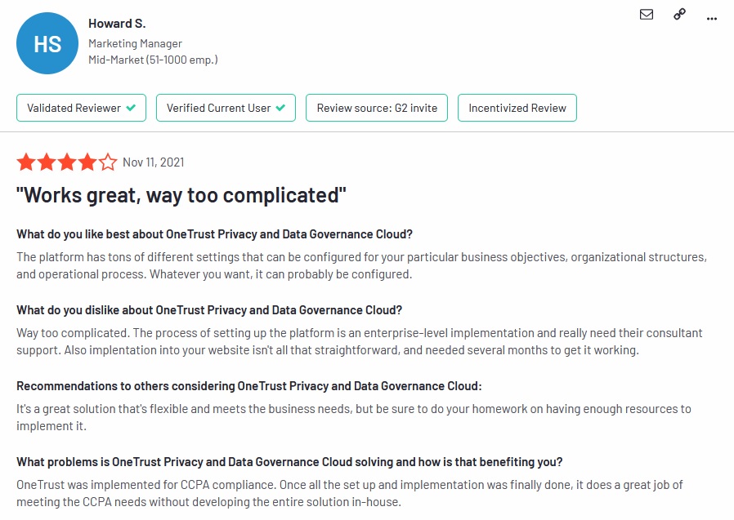Screen dimensions: 734x520
Task: Click the third filled rating star
Action: (x=67, y=162)
